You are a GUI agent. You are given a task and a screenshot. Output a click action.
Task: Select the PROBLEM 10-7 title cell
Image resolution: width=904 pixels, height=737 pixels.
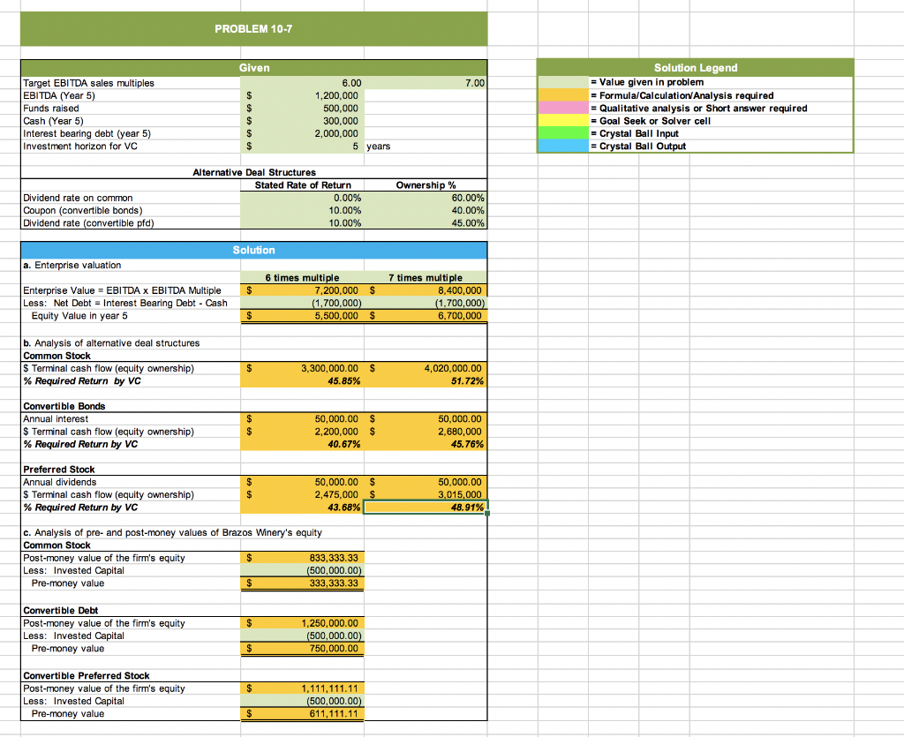click(x=252, y=28)
